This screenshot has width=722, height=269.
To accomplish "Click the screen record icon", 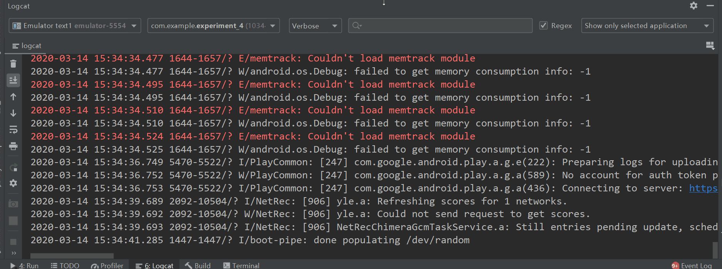I will point(13,221).
